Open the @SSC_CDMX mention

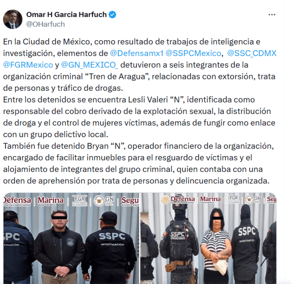coord(252,53)
